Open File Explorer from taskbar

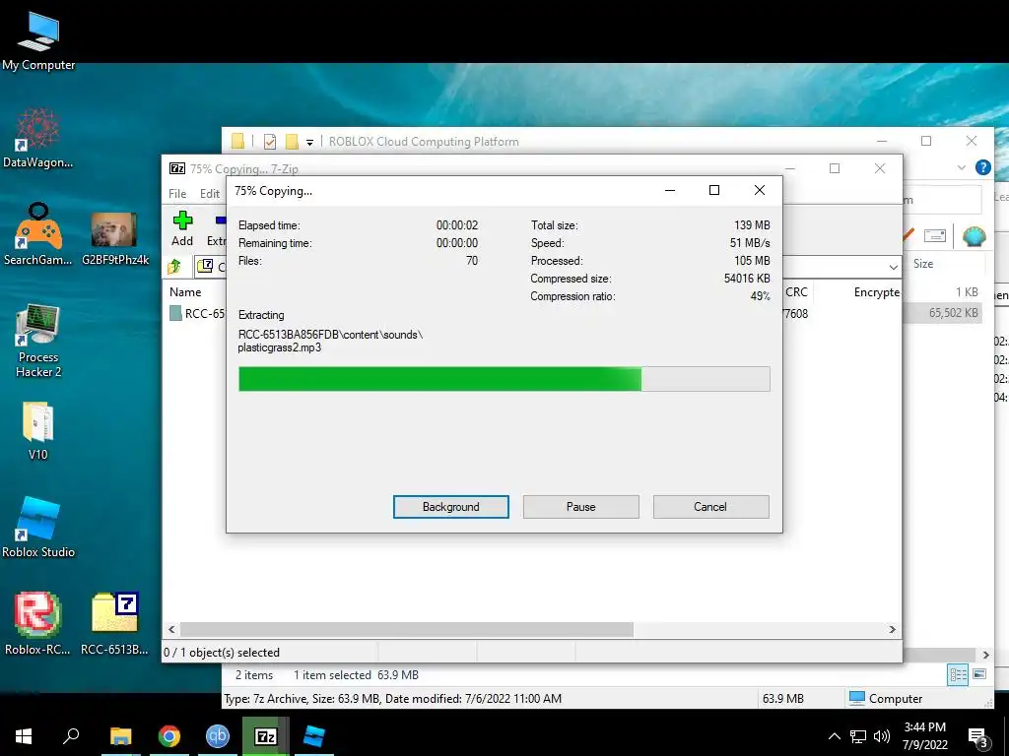pyautogui.click(x=120, y=736)
